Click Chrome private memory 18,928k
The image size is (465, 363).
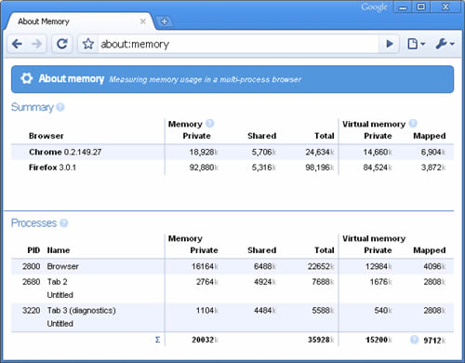(x=204, y=152)
